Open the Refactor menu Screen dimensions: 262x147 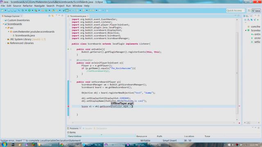27,6
